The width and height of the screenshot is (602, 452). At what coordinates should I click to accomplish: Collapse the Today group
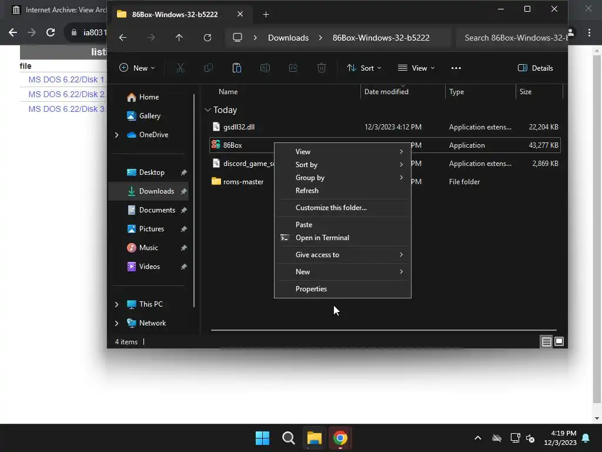[x=208, y=110]
